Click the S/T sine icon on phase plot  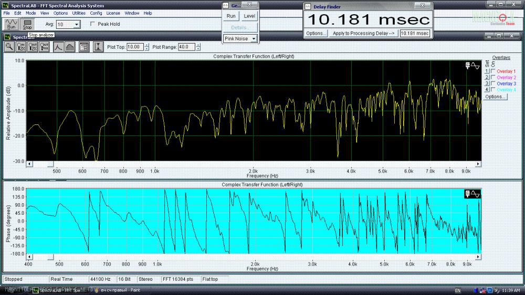tap(472, 194)
